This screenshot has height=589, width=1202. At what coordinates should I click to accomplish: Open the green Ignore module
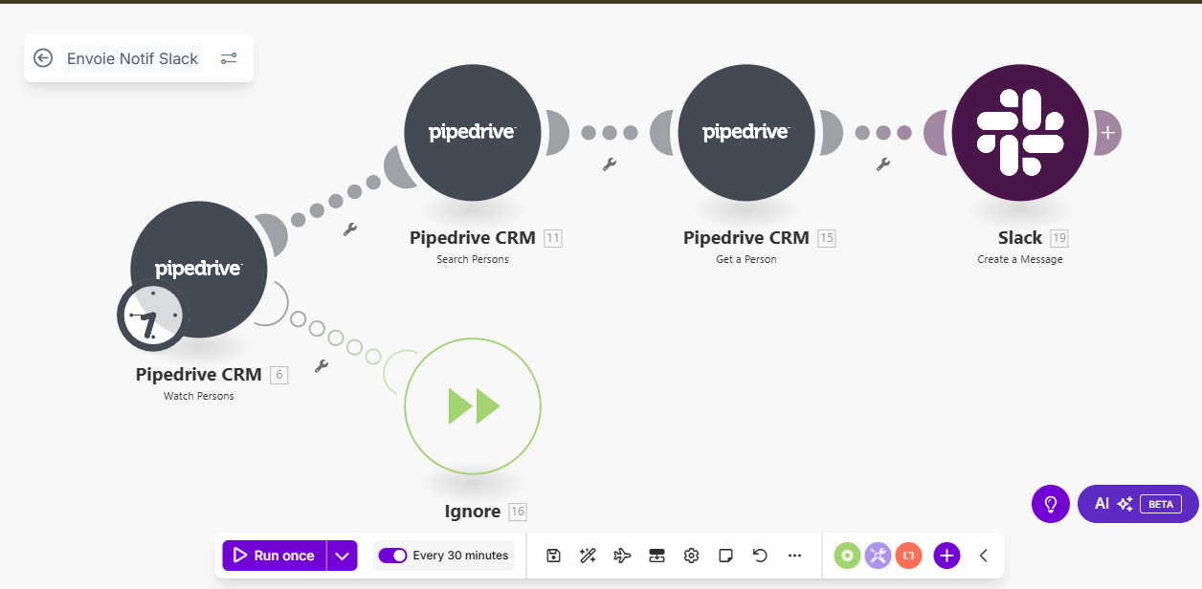473,406
